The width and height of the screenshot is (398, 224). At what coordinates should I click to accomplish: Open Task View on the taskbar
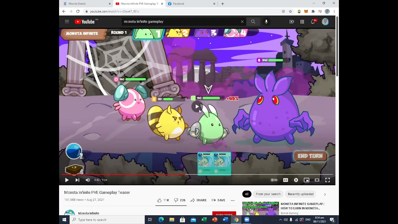150,220
